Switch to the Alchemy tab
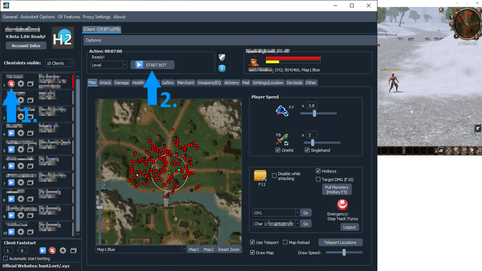This screenshot has height=271, width=482. pyautogui.click(x=231, y=83)
